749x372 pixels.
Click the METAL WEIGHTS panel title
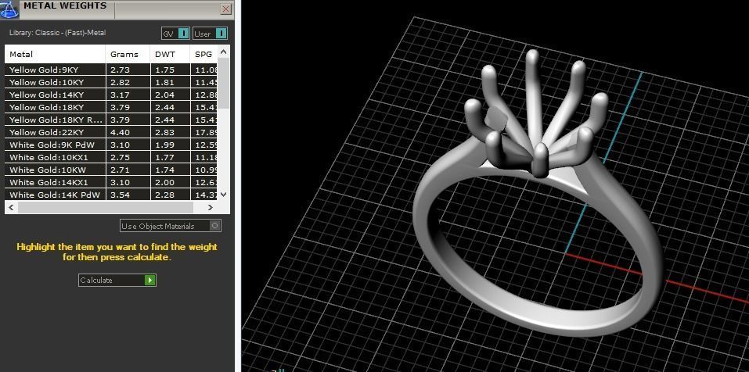click(65, 6)
